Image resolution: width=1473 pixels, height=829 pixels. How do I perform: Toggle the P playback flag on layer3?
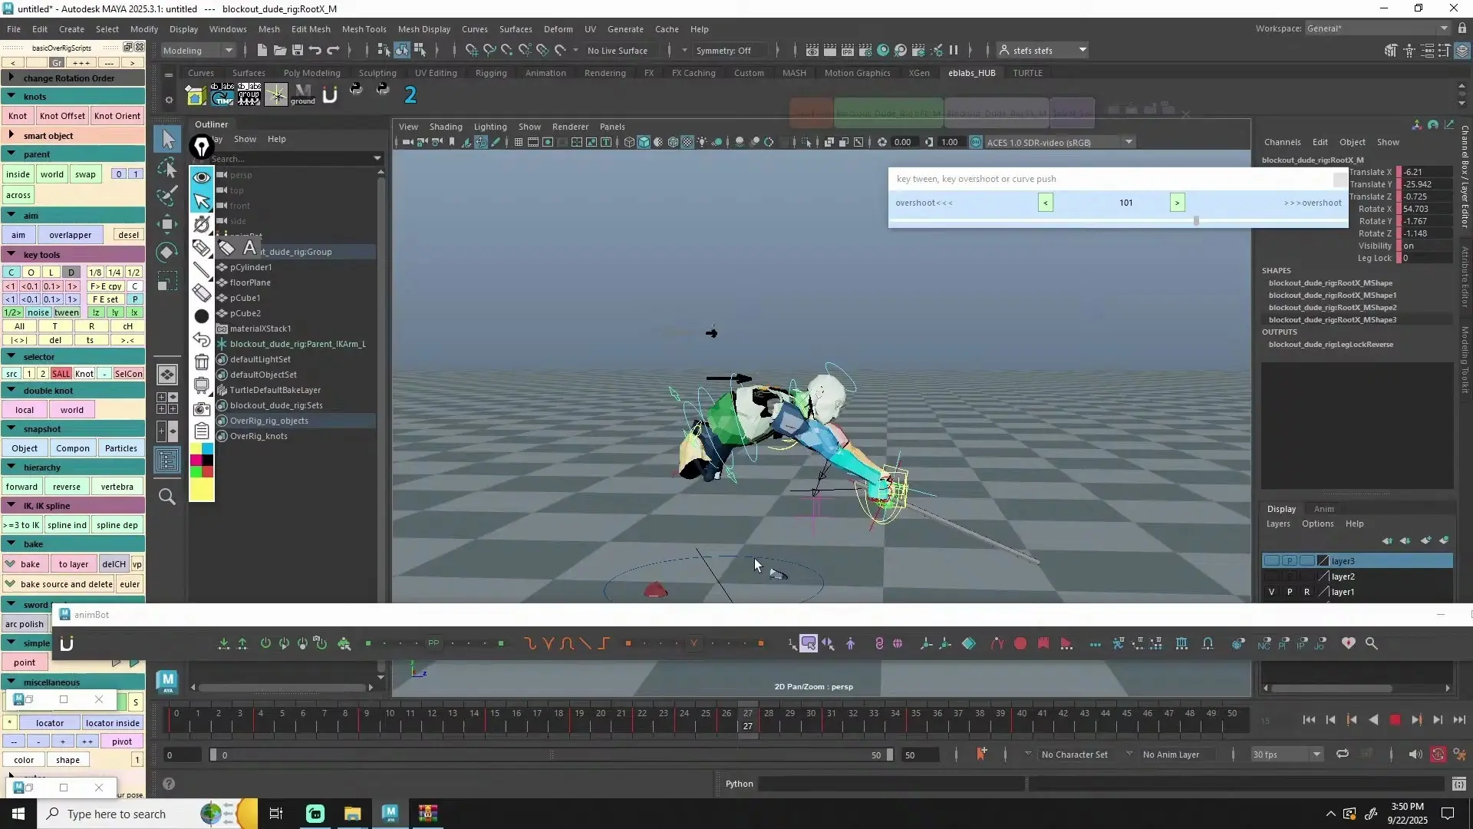pos(1290,561)
